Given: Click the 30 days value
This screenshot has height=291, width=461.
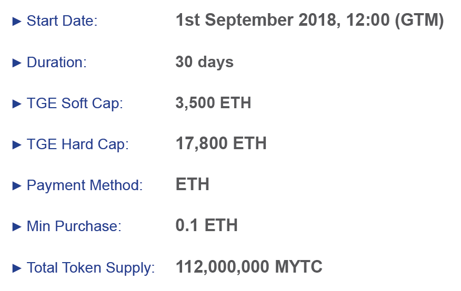Looking at the screenshot, I should (x=204, y=62).
